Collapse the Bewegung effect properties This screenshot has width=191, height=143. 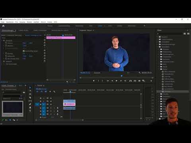point(2,41)
